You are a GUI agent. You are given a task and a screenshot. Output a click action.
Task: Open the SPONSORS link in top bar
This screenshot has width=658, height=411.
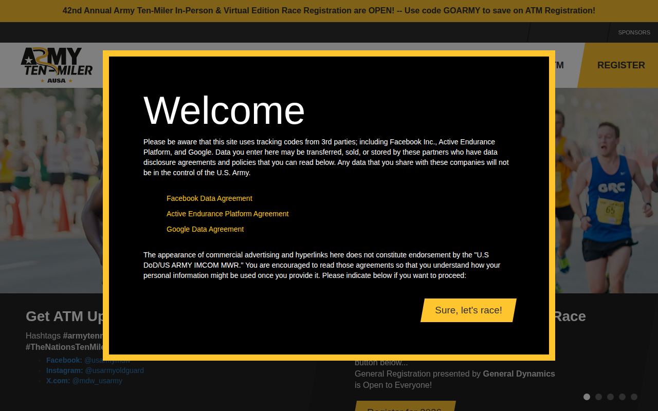634,32
